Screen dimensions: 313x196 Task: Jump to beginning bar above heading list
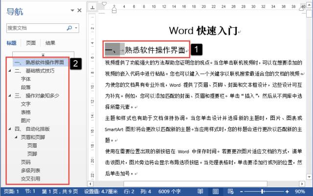43,55
